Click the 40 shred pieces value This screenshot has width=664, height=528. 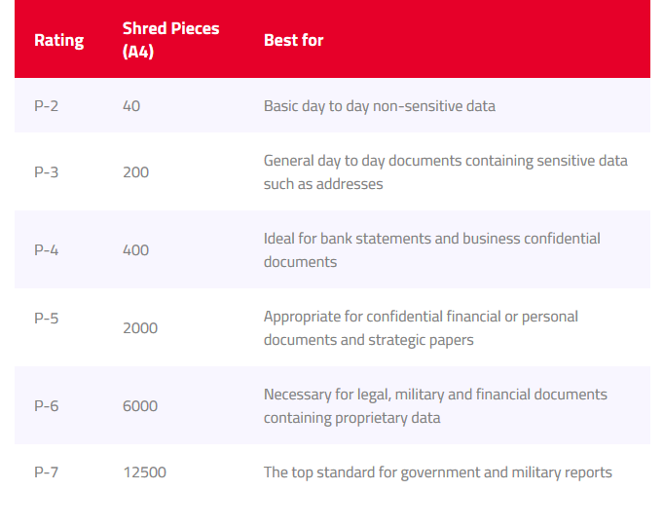(131, 106)
